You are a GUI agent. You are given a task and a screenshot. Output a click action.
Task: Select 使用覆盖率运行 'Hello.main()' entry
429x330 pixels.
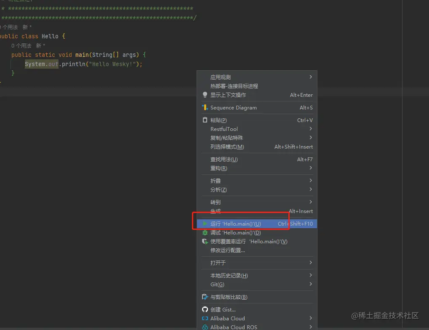click(x=257, y=241)
